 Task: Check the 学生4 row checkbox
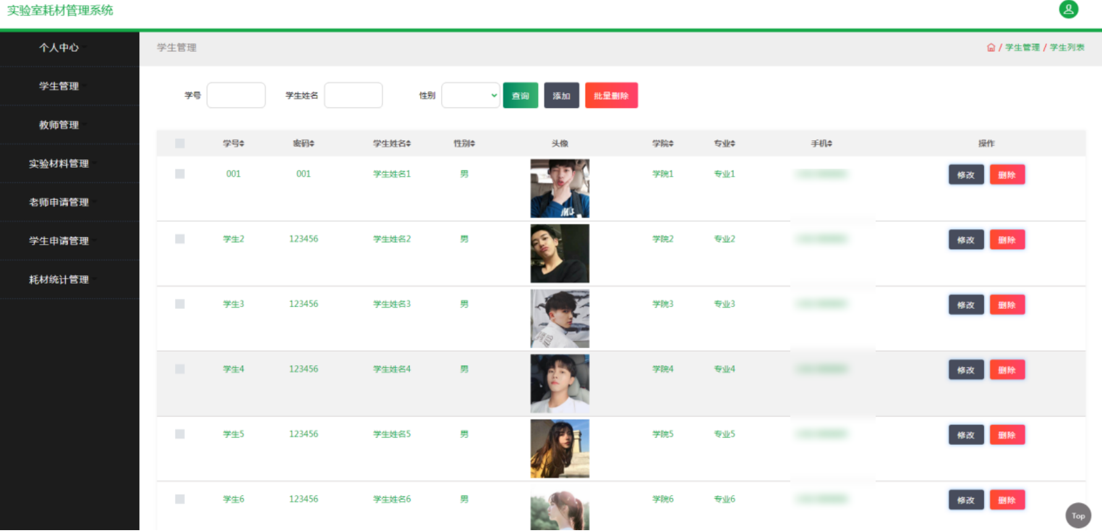click(x=180, y=369)
